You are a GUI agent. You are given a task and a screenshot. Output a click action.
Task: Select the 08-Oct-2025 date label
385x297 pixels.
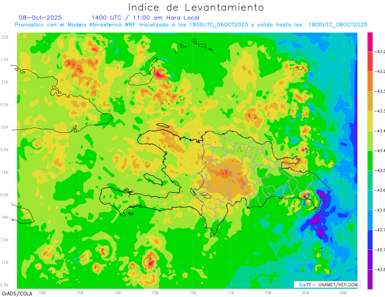tap(40, 18)
